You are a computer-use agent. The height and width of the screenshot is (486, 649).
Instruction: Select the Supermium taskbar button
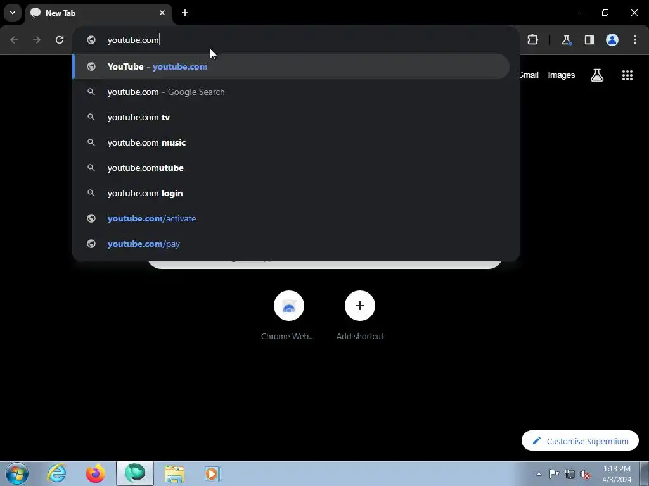[x=135, y=473]
